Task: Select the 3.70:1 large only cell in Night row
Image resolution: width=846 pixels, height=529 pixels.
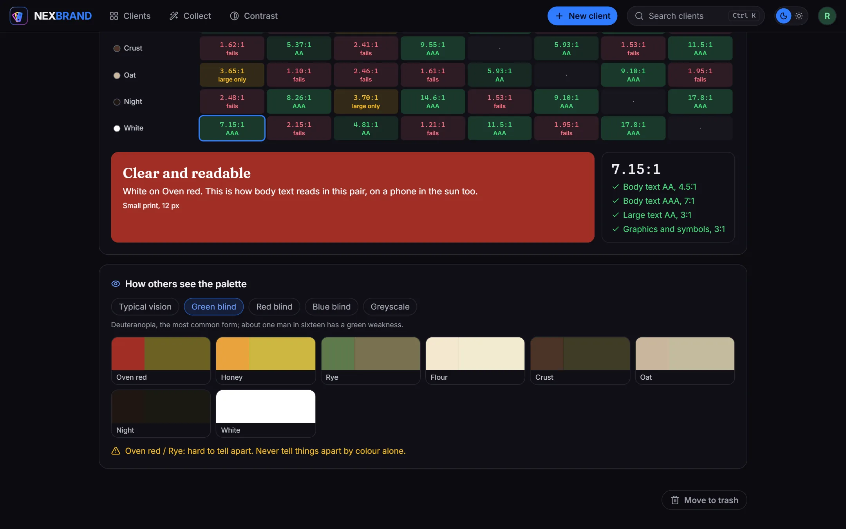Action: tap(366, 101)
